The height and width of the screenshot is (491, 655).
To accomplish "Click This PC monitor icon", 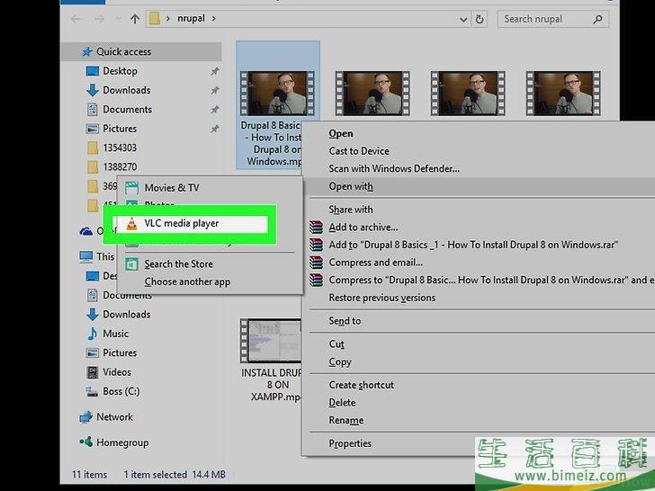I will pos(86,257).
